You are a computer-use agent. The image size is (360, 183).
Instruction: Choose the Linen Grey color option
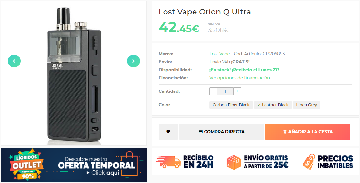tap(306, 105)
